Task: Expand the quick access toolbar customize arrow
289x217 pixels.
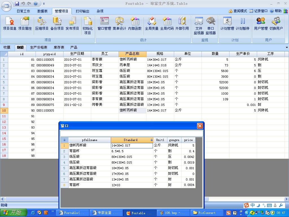Action: click(44, 3)
